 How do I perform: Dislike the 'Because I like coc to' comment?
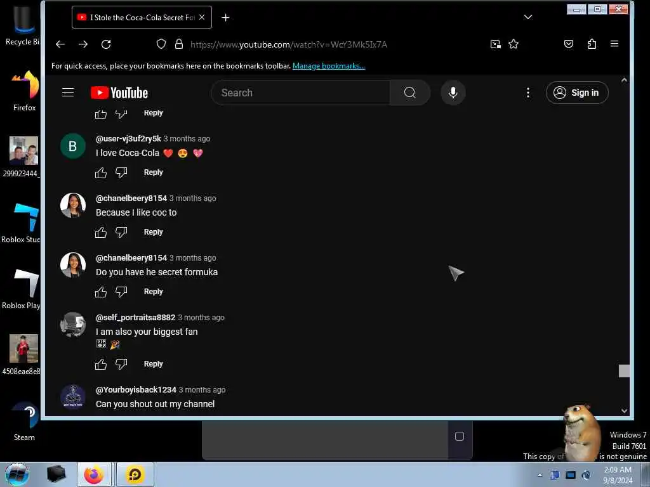(x=121, y=232)
